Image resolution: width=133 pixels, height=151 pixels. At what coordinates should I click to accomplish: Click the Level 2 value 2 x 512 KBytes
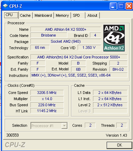pos(110,105)
